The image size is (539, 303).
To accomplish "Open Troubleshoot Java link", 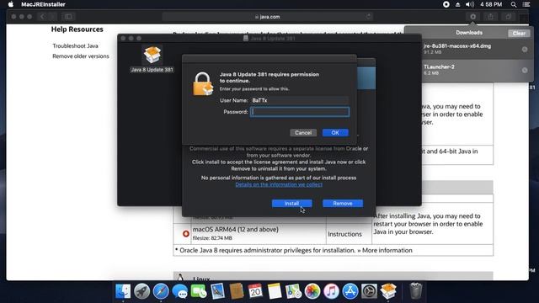I will [x=75, y=45].
